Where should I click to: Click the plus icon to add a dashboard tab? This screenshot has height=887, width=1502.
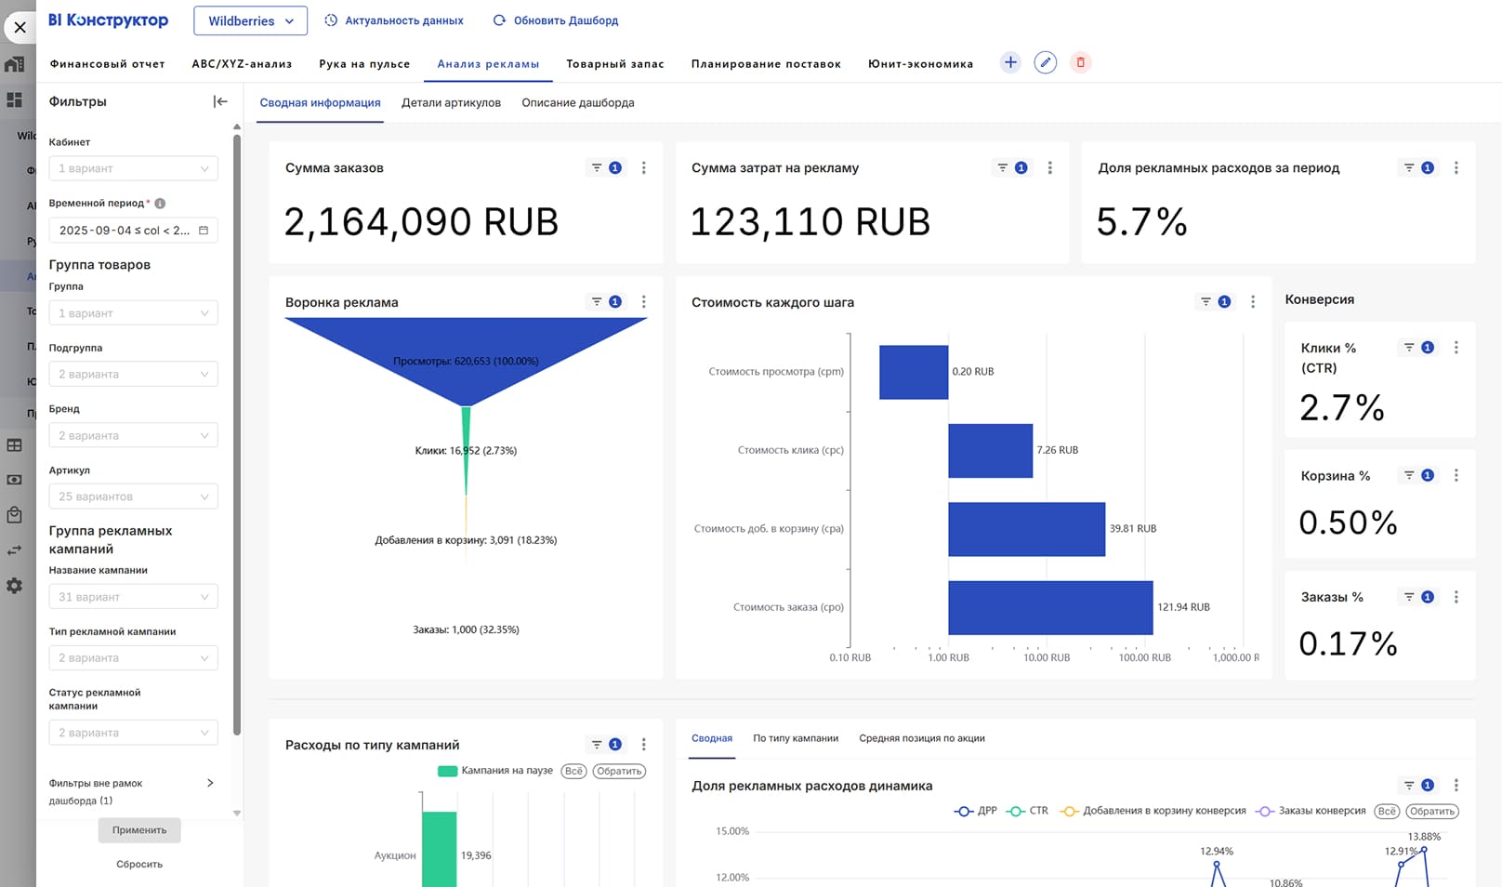[1010, 62]
